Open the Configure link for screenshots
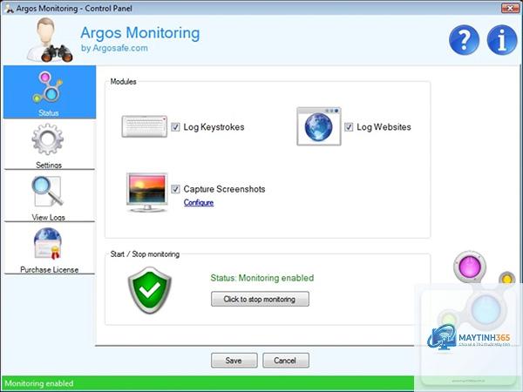523x392 pixels. coord(199,202)
